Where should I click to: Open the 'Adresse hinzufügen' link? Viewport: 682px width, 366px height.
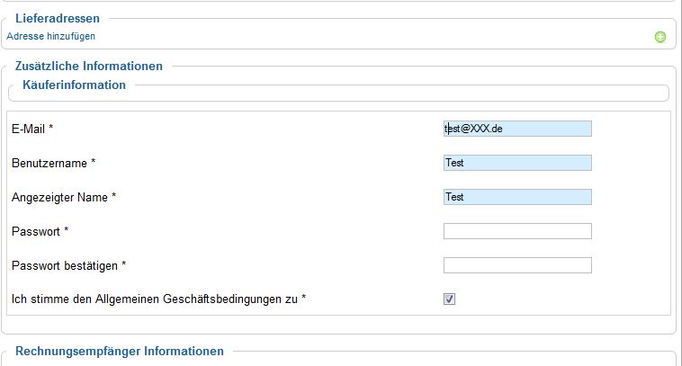click(x=51, y=36)
